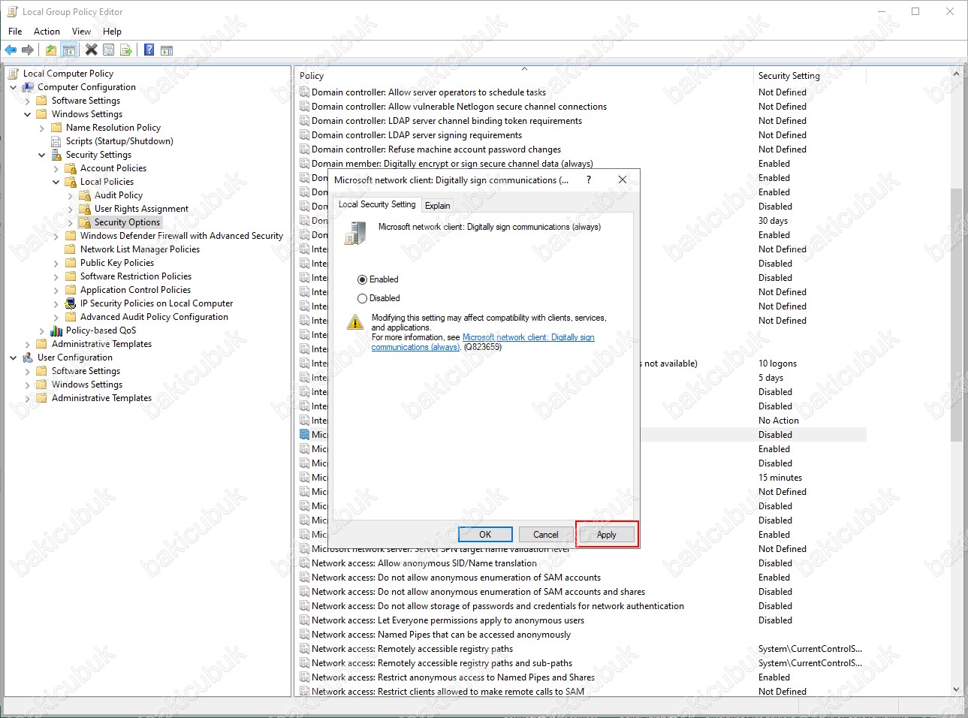Click the scrollbar down arrow
Image resolution: width=968 pixels, height=718 pixels.
[x=956, y=689]
